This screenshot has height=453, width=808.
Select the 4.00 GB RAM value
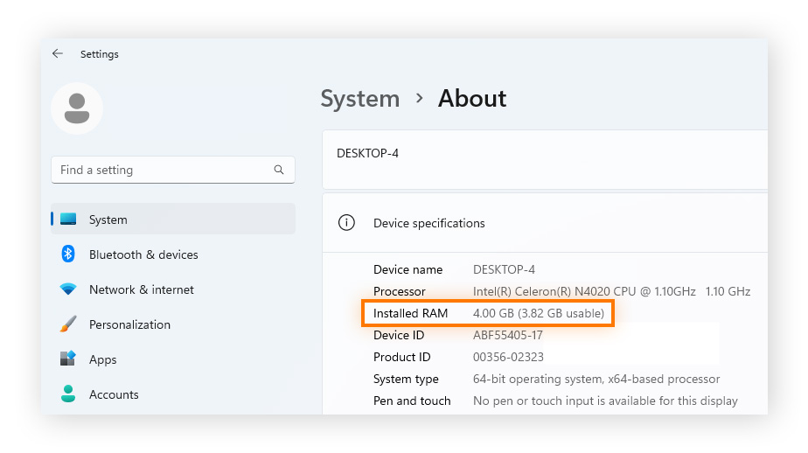pyautogui.click(x=539, y=313)
